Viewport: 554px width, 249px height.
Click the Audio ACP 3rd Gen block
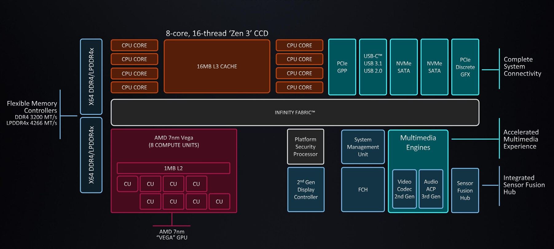click(x=431, y=189)
